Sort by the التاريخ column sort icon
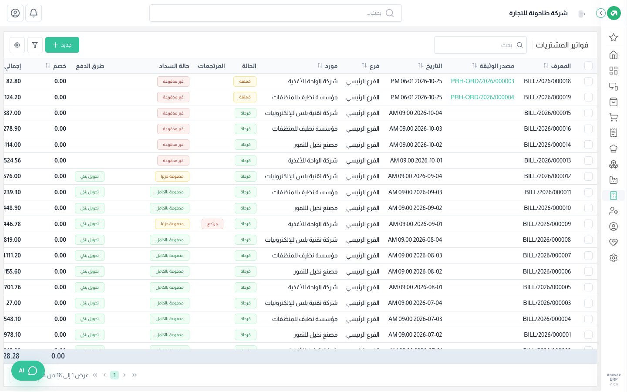The width and height of the screenshot is (627, 392). [420, 65]
